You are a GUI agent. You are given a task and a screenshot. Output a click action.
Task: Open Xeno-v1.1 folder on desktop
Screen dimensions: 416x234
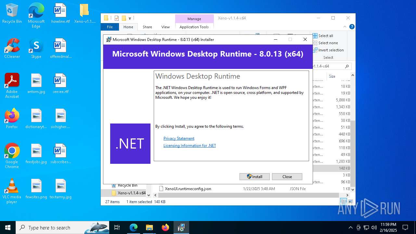click(x=84, y=14)
